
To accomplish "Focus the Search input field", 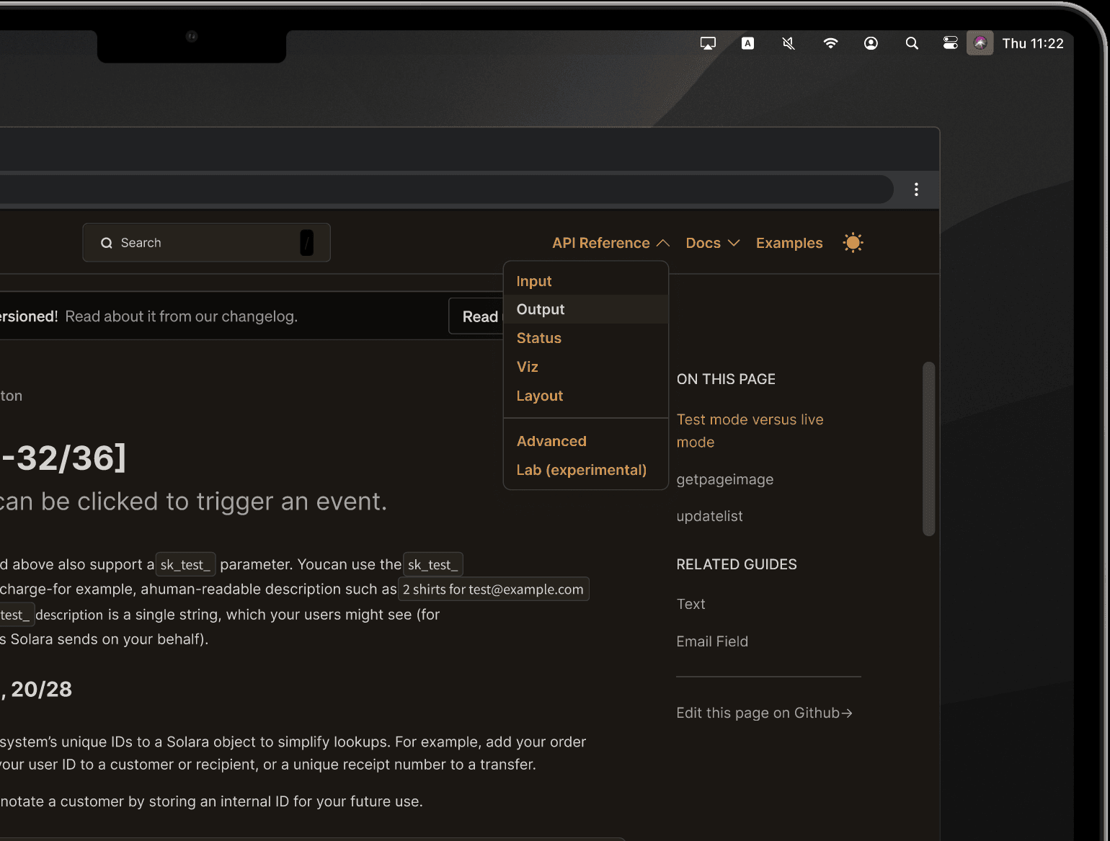I will (x=206, y=243).
